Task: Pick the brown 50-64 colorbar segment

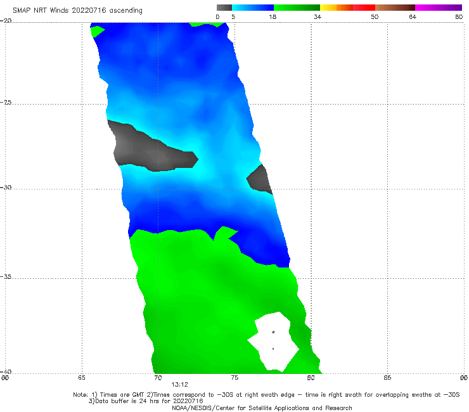Action: (395, 8)
